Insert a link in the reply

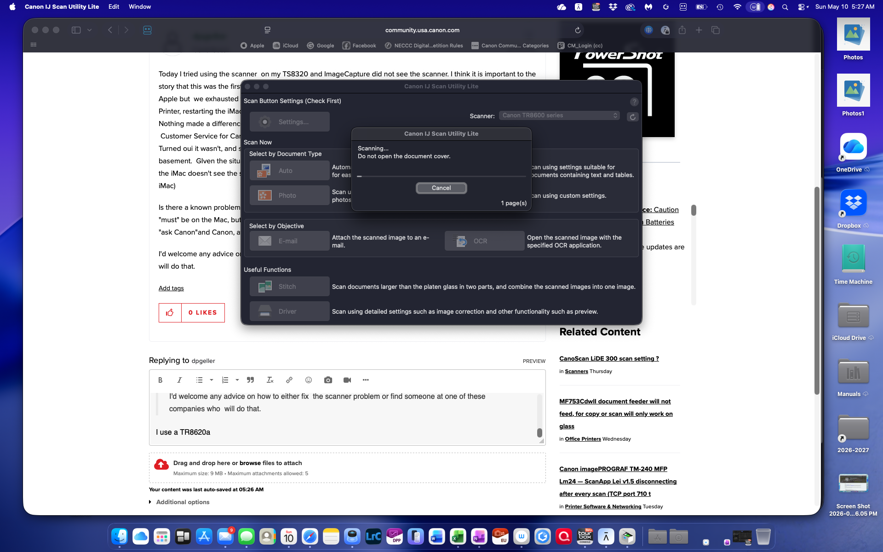[x=289, y=380]
